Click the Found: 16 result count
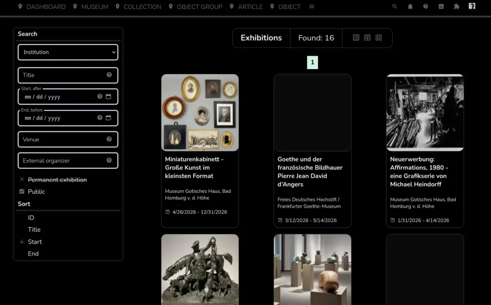Viewport: 491px width, 305px height. coord(316,38)
